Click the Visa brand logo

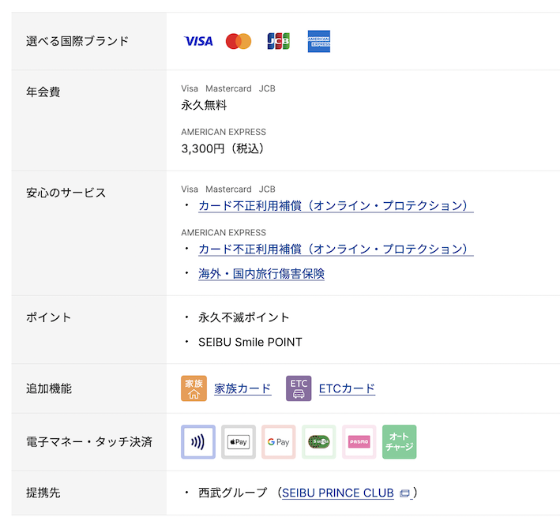pyautogui.click(x=197, y=41)
